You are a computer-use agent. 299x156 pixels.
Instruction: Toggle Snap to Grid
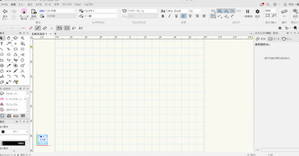[x=213, y=11]
